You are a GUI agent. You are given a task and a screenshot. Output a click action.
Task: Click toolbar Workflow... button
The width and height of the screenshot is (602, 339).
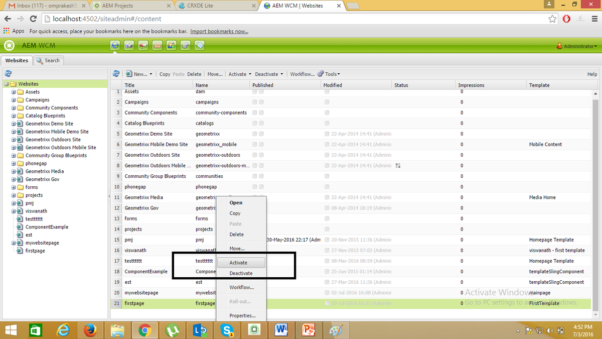[x=302, y=74]
